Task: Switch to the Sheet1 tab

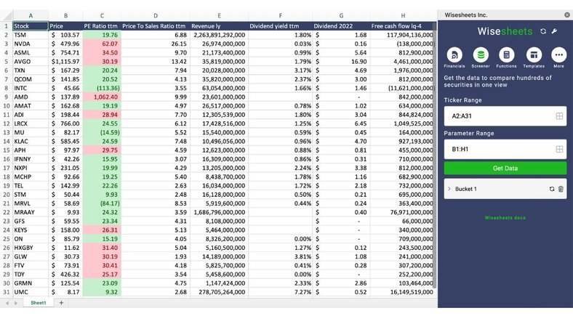Action: [x=39, y=303]
